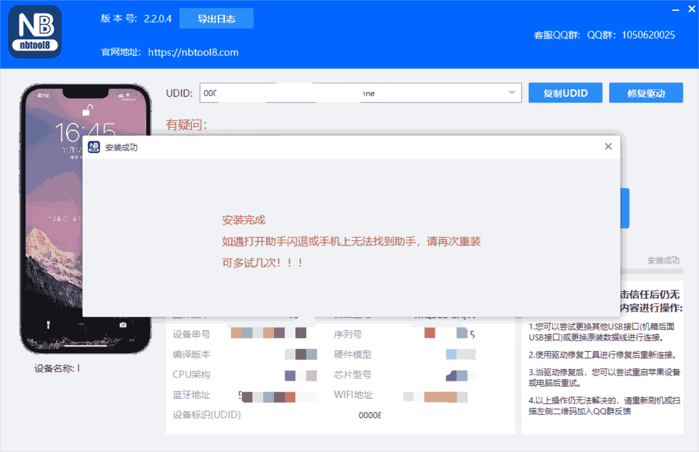Click the 安装成功 status label near progress bar
699x452 pixels.
(x=664, y=260)
